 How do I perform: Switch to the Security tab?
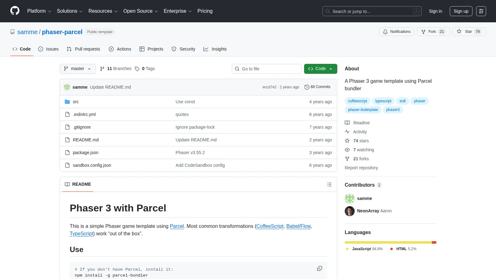click(183, 49)
